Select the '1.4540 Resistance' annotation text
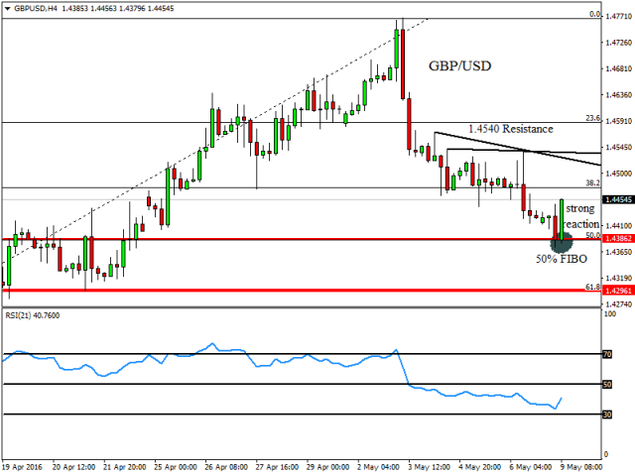This screenshot has width=635, height=476. point(511,129)
